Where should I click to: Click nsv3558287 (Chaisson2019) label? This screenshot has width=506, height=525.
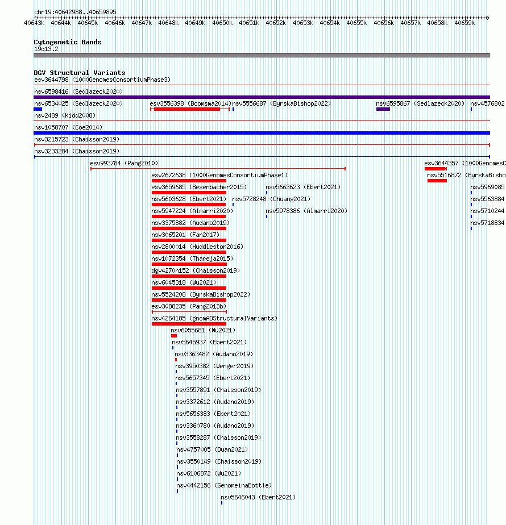coord(218,438)
